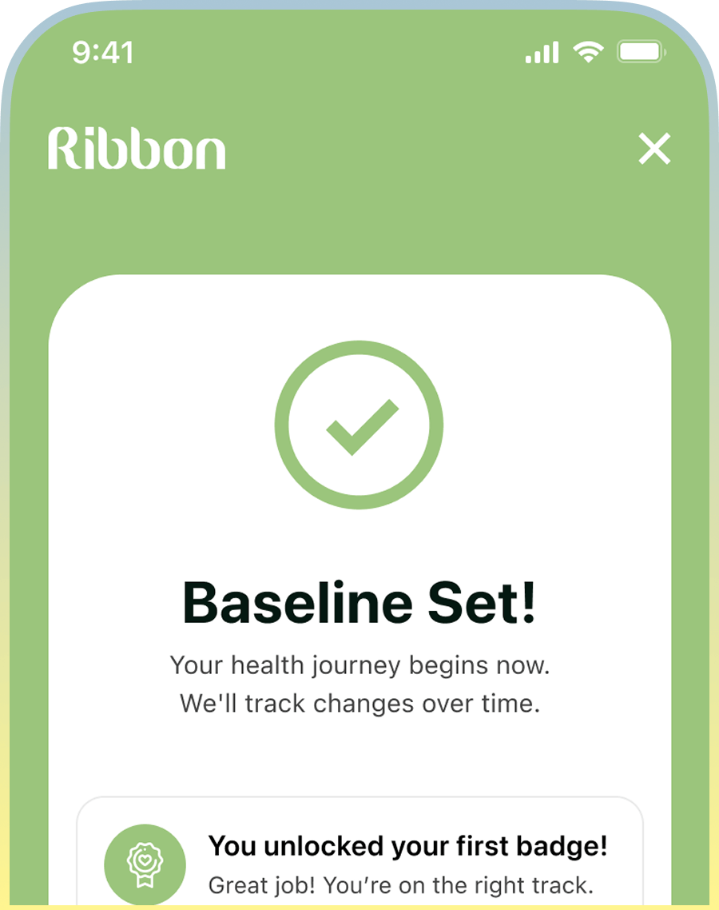Close the Baseline Set screen with X

pos(654,149)
